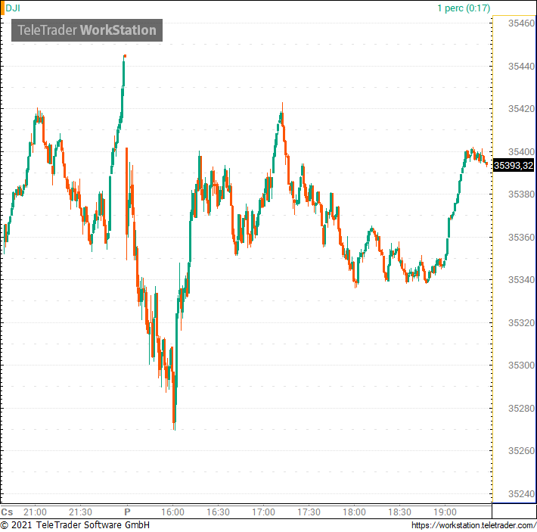
Task: Click the 35340 price axis label
Action: tap(521, 279)
